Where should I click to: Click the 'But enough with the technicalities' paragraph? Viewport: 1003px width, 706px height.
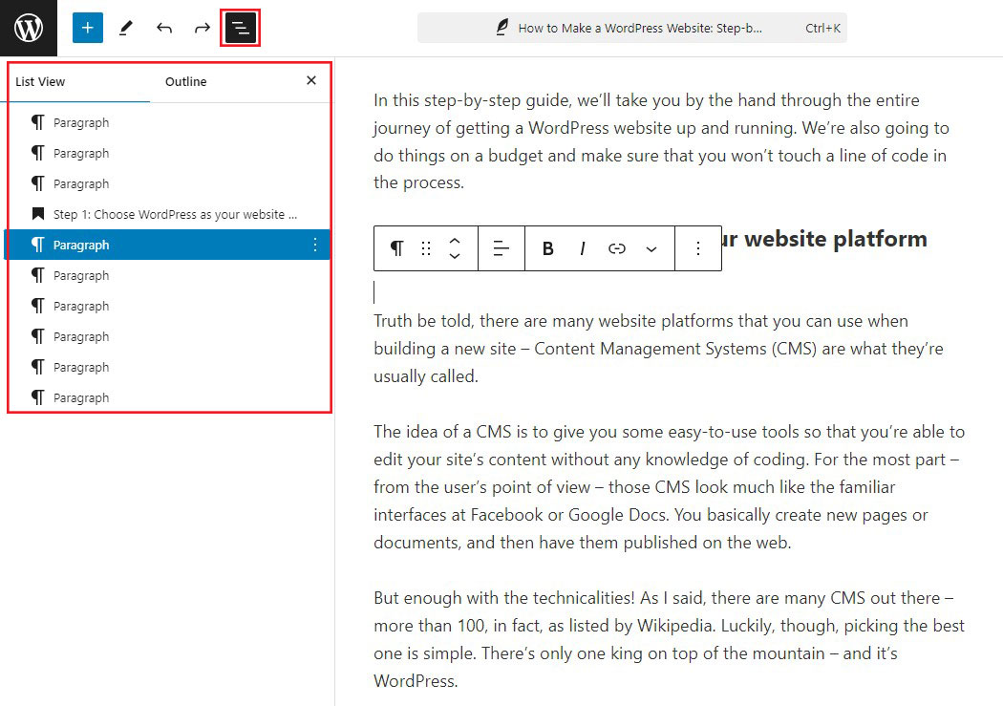pyautogui.click(x=669, y=639)
